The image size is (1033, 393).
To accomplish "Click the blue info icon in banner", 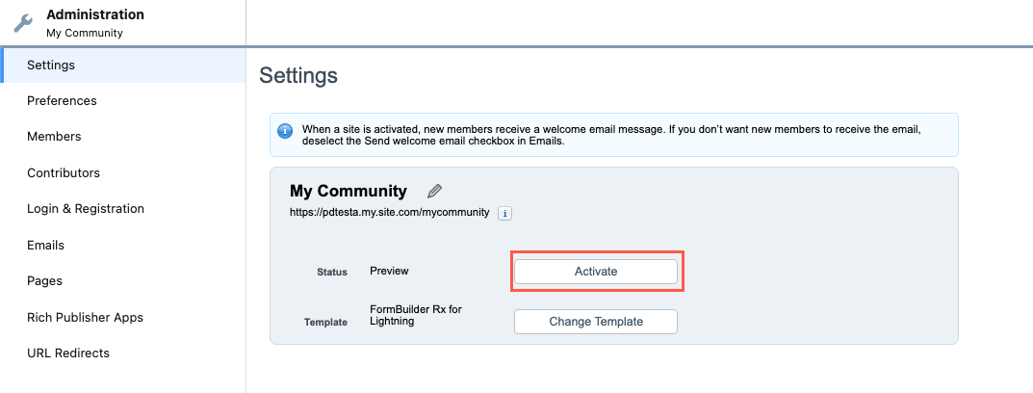I will pos(285,131).
